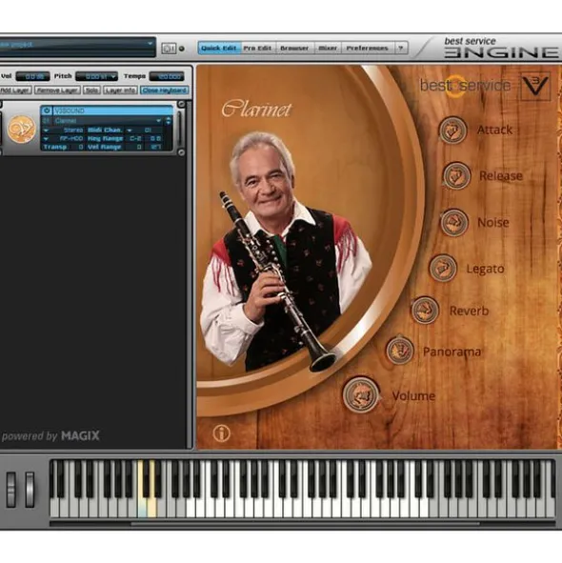Click the Transp value field
Screen dimensions: 562x563
(80, 147)
